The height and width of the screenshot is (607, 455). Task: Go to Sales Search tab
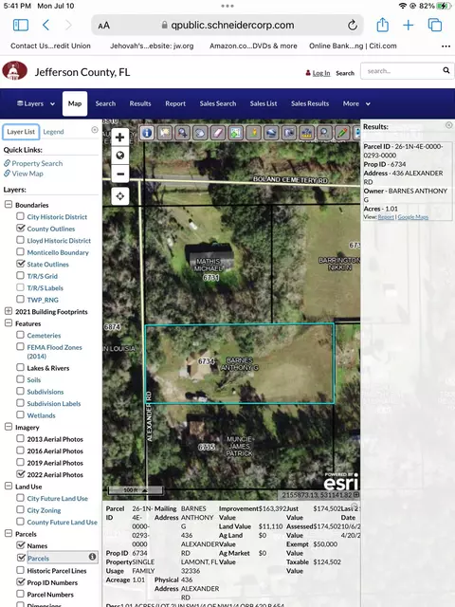pyautogui.click(x=218, y=103)
